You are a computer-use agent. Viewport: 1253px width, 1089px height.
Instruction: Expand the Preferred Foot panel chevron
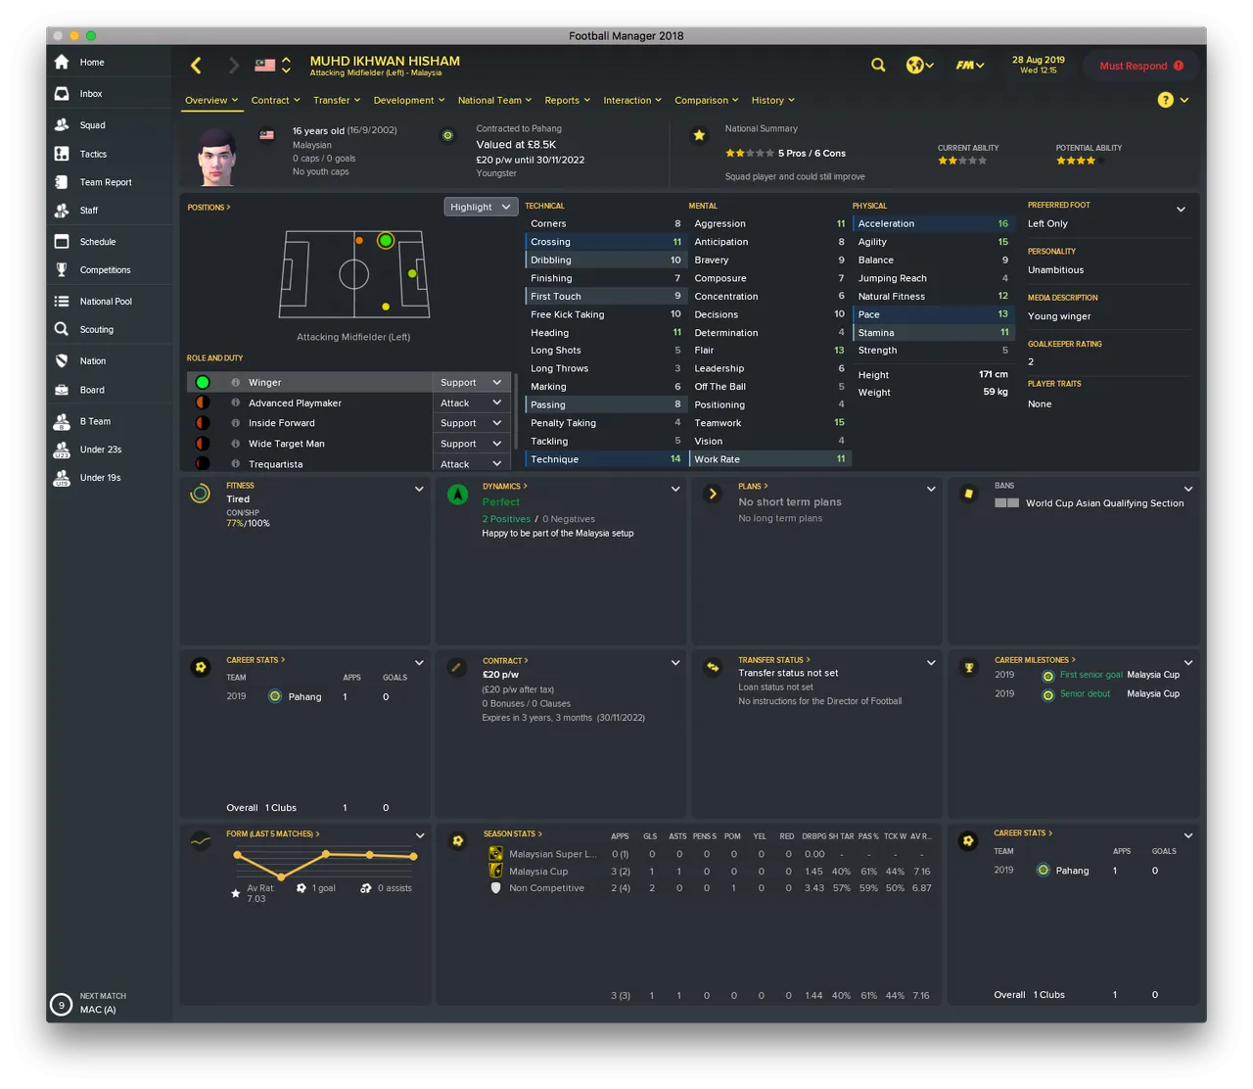(x=1181, y=209)
